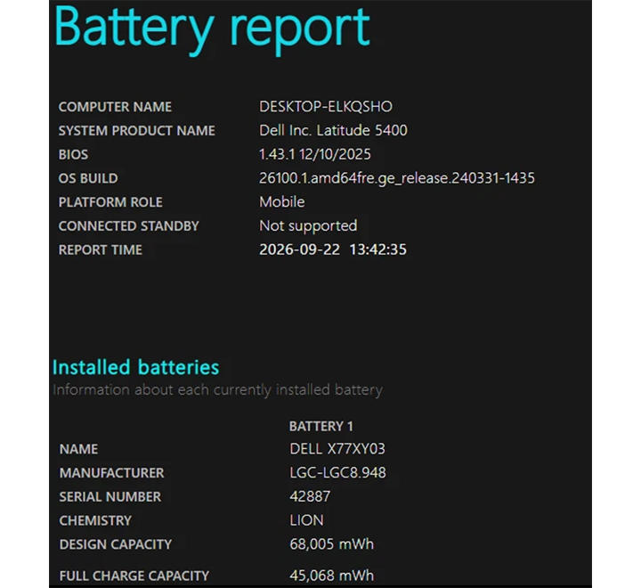This screenshot has width=641, height=588.
Task: Select the Not supported value
Action: [x=308, y=226]
